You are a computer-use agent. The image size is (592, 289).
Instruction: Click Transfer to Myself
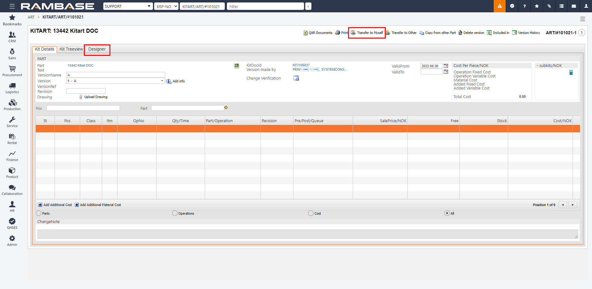click(x=367, y=33)
